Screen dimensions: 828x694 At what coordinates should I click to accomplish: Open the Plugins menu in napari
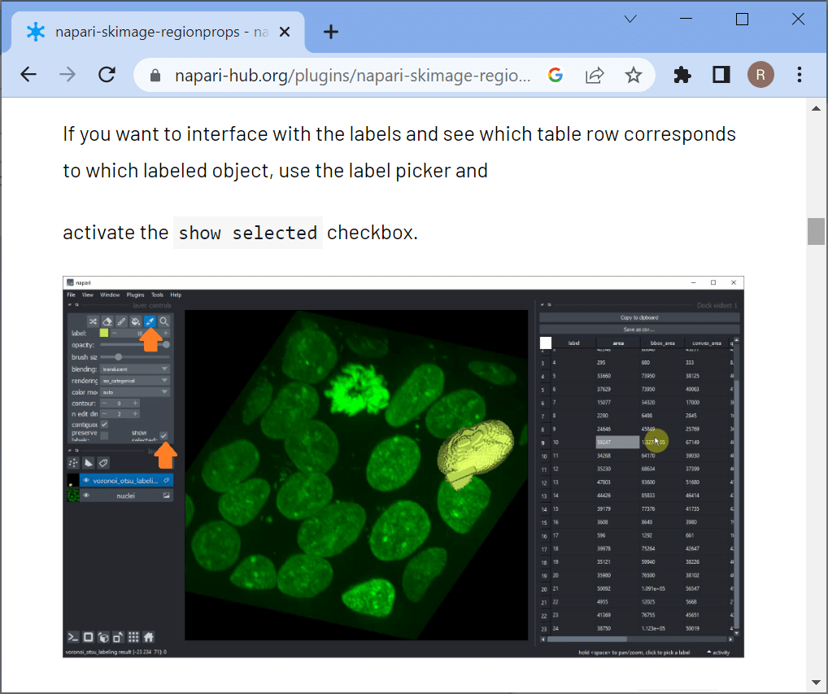[x=135, y=295]
